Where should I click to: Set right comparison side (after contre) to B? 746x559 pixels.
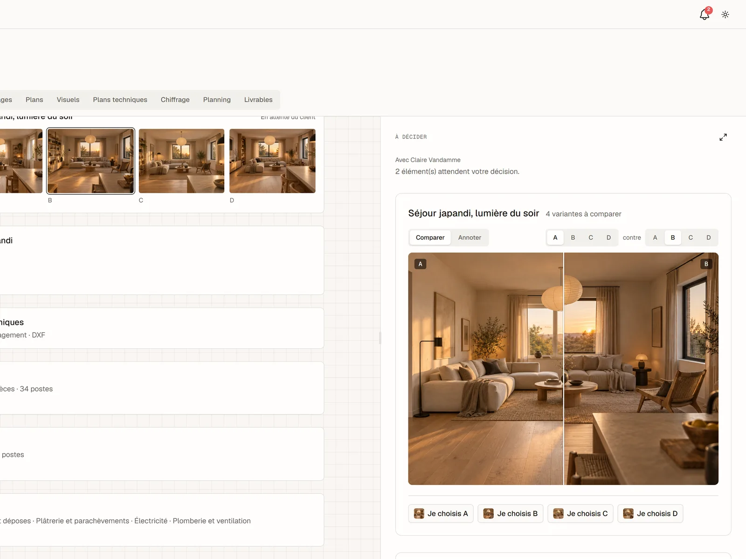point(673,238)
